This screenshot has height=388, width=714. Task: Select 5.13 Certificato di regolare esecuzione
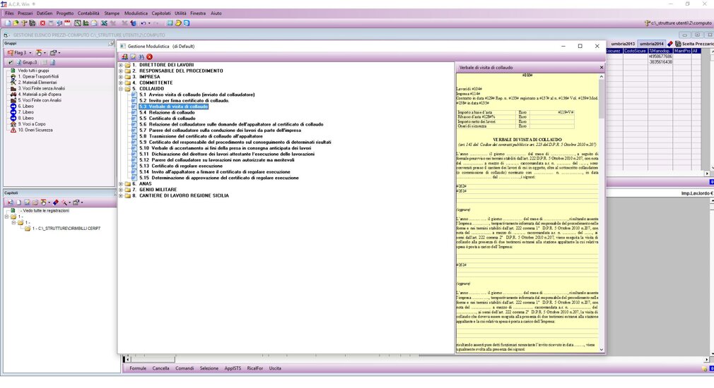tap(178, 166)
